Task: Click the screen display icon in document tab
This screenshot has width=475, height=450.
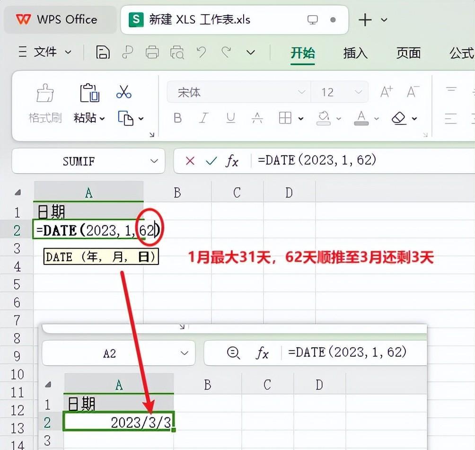Action: (x=312, y=20)
